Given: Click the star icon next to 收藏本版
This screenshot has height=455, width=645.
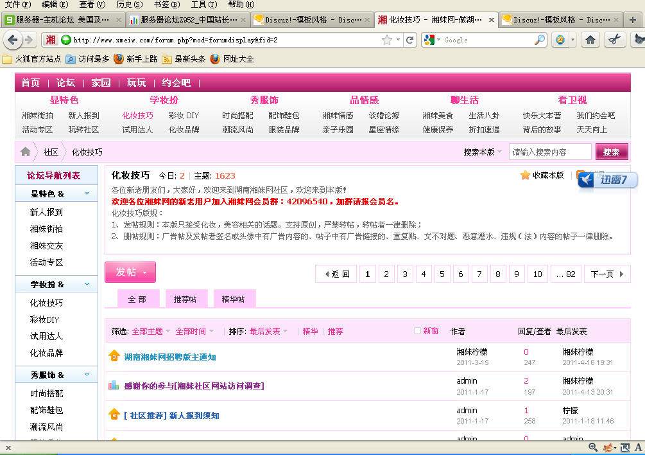Looking at the screenshot, I should click(x=525, y=175).
